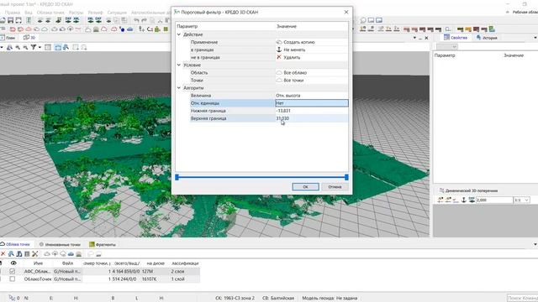Open the Отн. единицы value dropdown showing Нет
Image resolution: width=538 pixels, height=302 pixels.
pos(312,103)
